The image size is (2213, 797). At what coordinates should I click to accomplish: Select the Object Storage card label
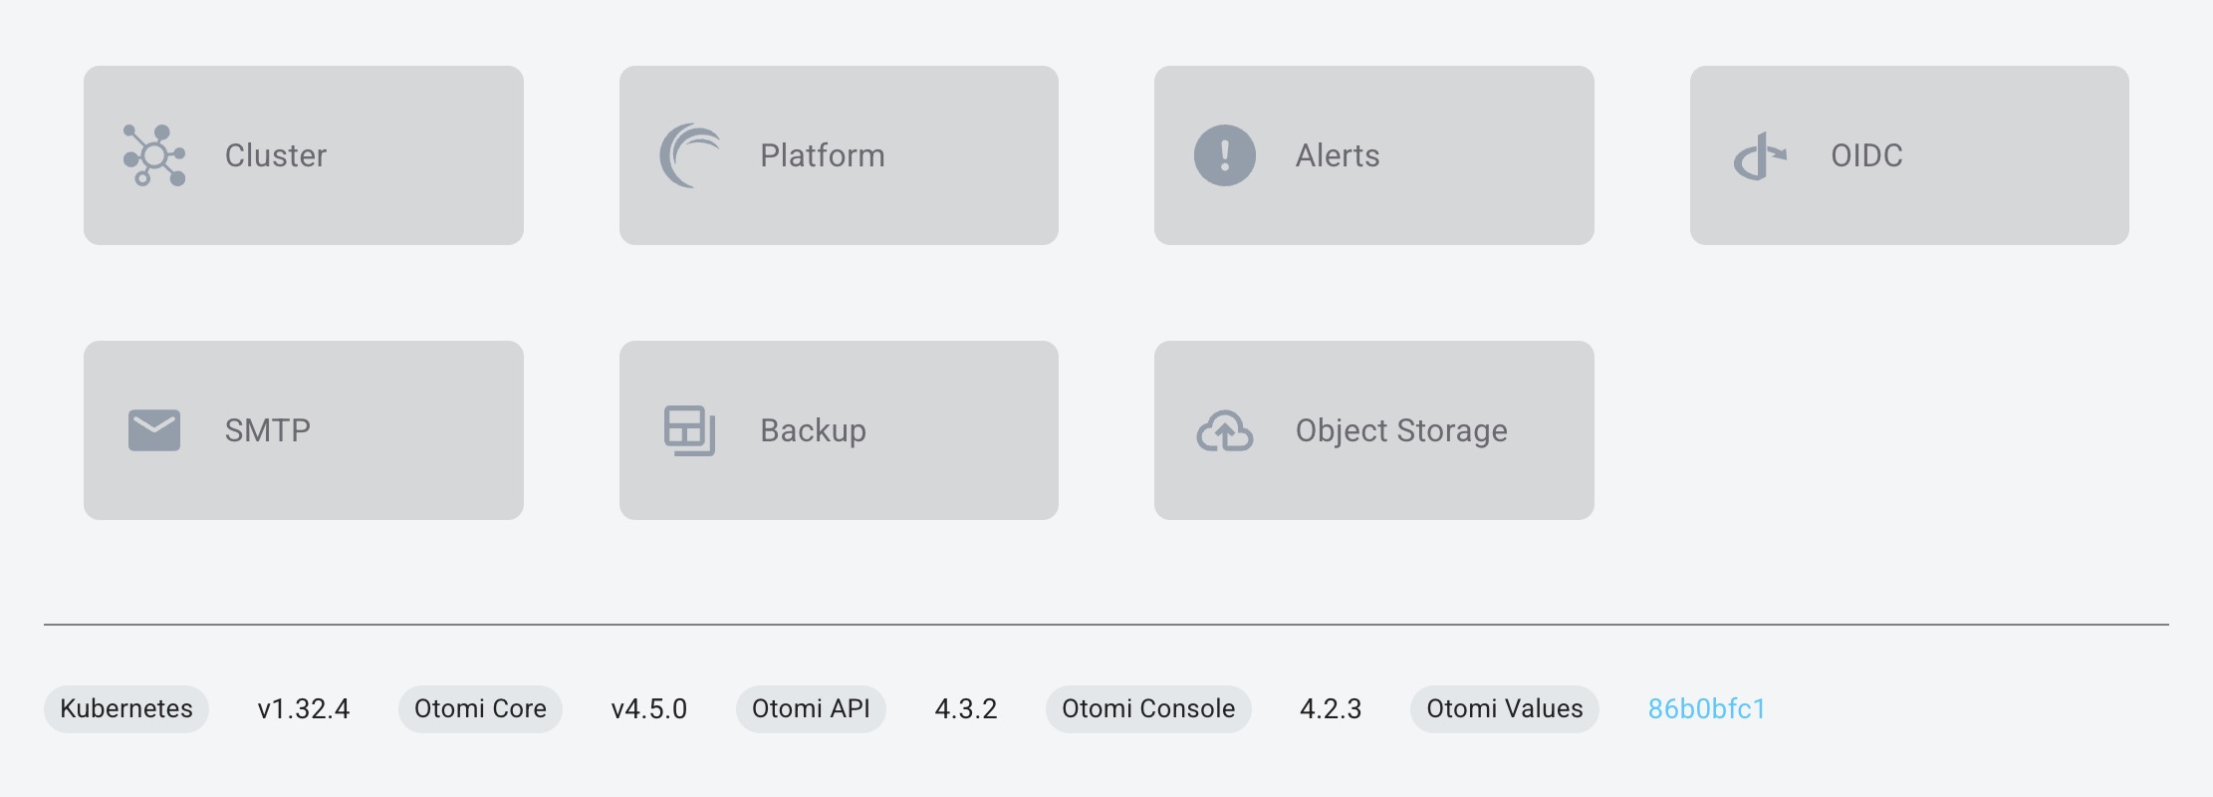point(1400,430)
